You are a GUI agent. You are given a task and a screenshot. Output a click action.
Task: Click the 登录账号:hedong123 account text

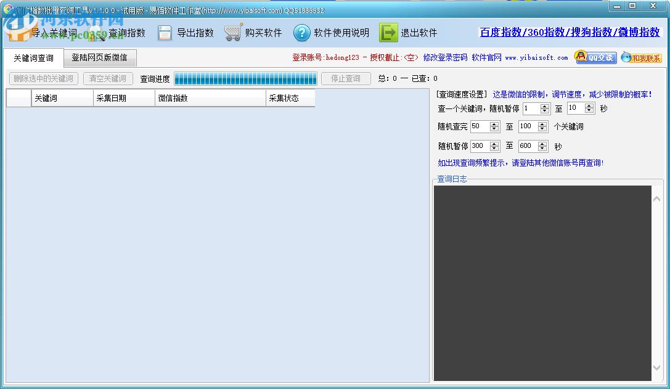click(x=325, y=57)
